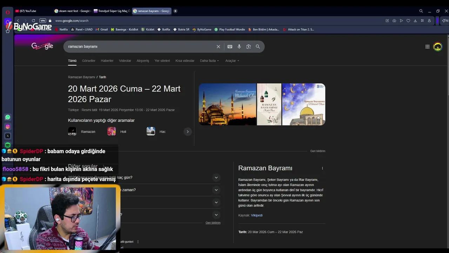Open the tab search magnifier in title bar
Viewport: 449px width, 253px height.
(421, 11)
